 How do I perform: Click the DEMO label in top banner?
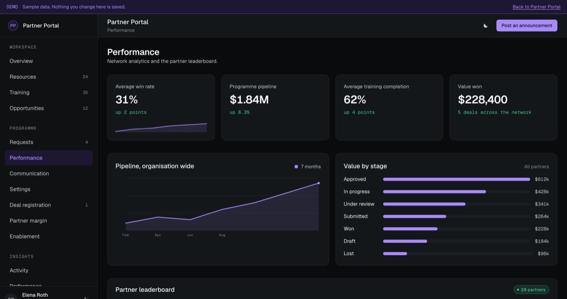[x=12, y=7]
